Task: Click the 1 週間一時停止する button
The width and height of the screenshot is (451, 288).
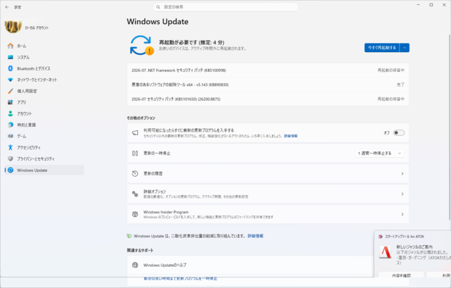Action: tap(375, 154)
